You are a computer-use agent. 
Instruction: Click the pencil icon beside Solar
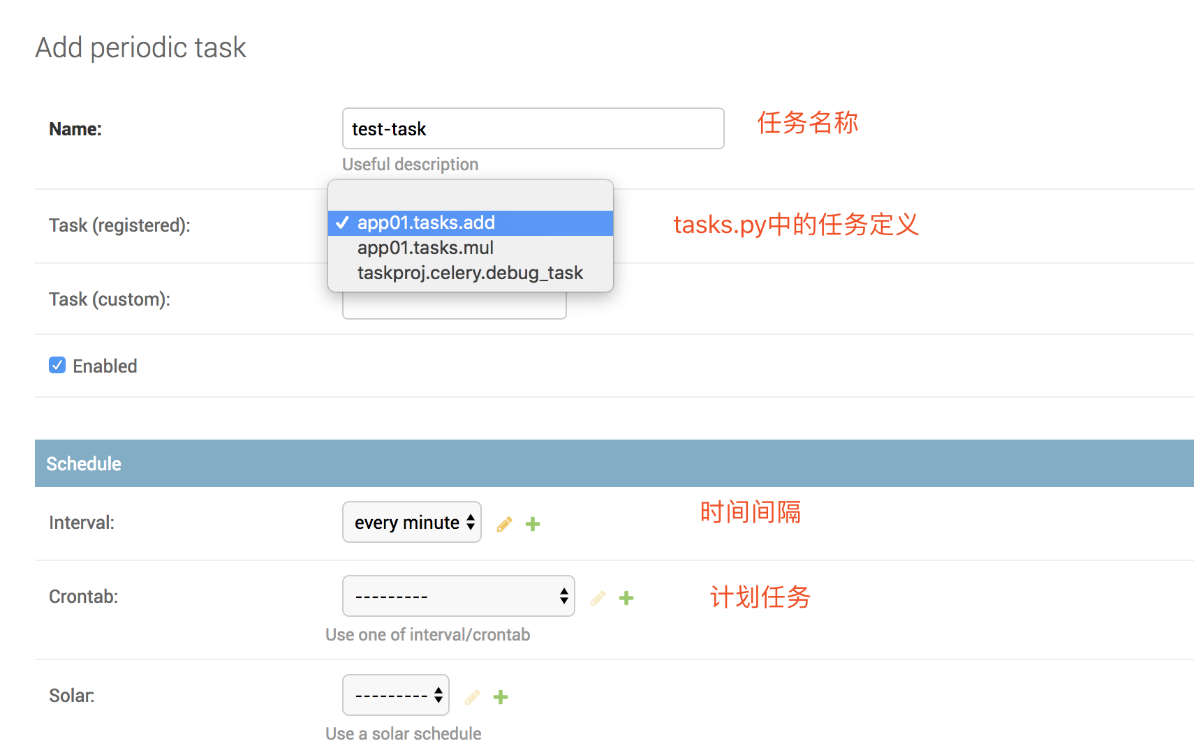click(472, 696)
